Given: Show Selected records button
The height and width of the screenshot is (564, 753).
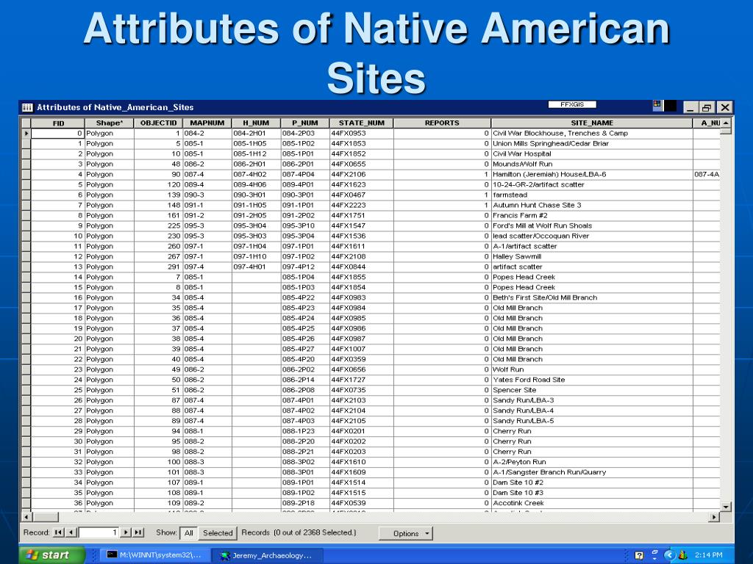Looking at the screenshot, I should point(218,533).
